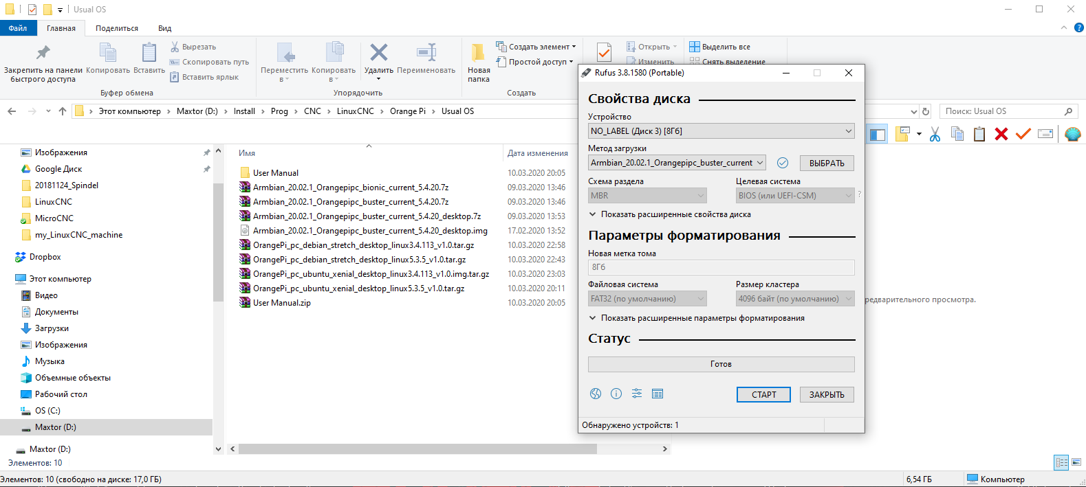
Task: Expand advanced format options in Rufus
Action: [x=697, y=318]
